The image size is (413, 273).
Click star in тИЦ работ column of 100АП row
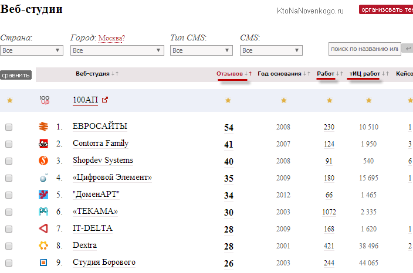[369, 100]
